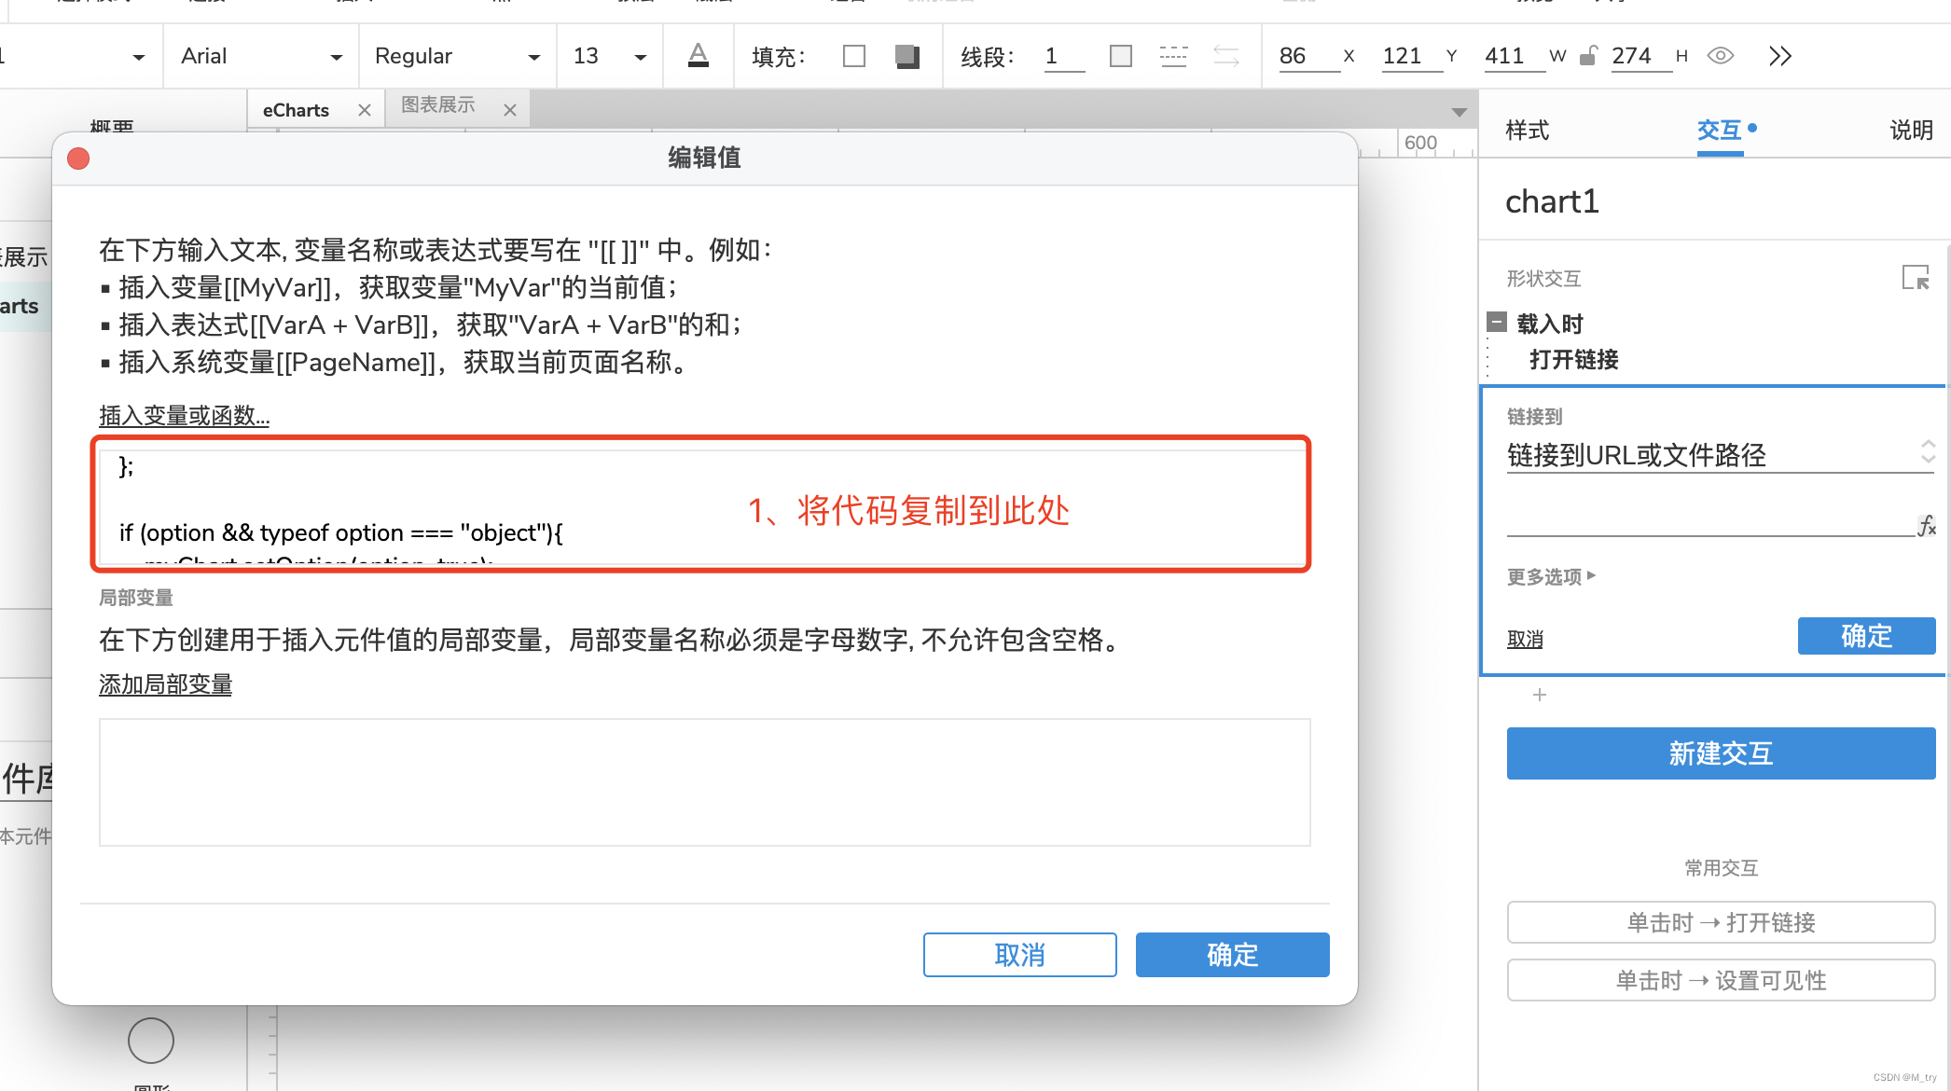Click the URL input field in interaction panel
This screenshot has height=1091, width=1951.
[x=1710, y=520]
